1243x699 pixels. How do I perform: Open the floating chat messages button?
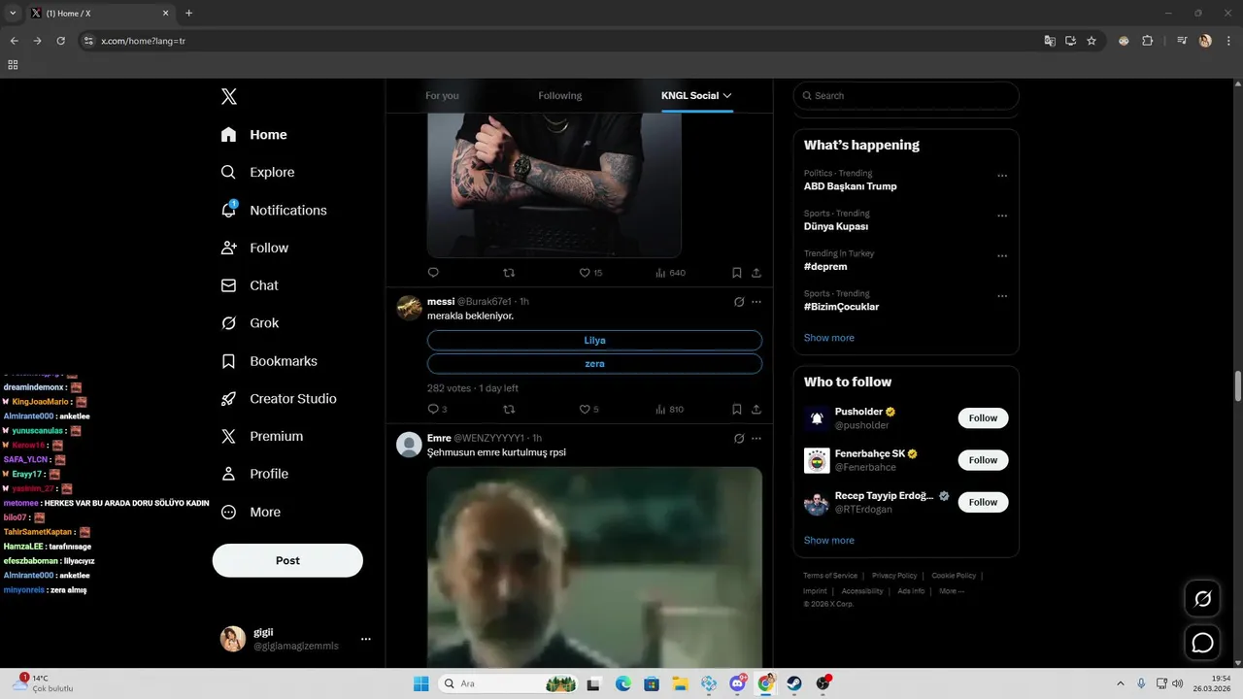[1202, 643]
